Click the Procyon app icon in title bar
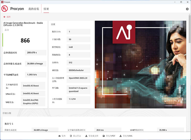This screenshot has width=191, height=140. [2, 2]
